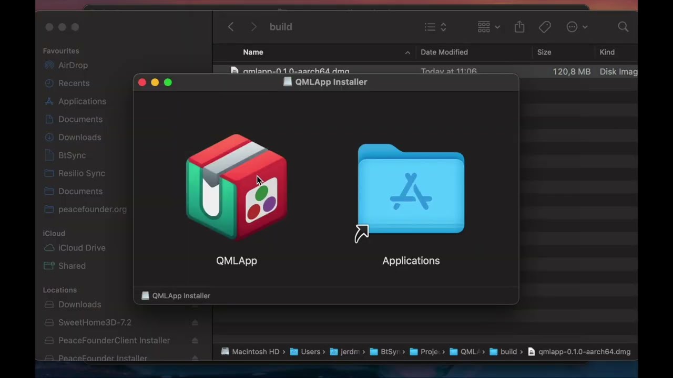Open Recents in the sidebar
The width and height of the screenshot is (673, 378).
(x=74, y=83)
